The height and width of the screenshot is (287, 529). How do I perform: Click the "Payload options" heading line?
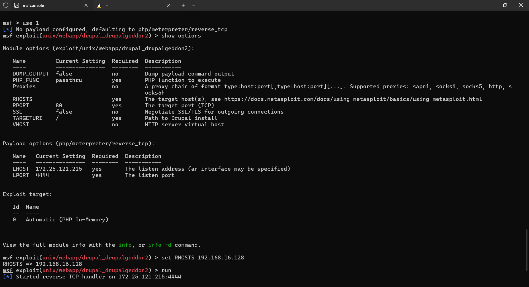point(79,143)
